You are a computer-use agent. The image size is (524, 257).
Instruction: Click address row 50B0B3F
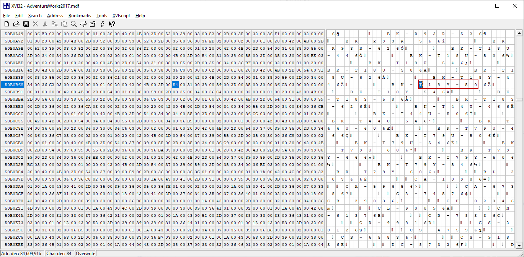point(13,78)
